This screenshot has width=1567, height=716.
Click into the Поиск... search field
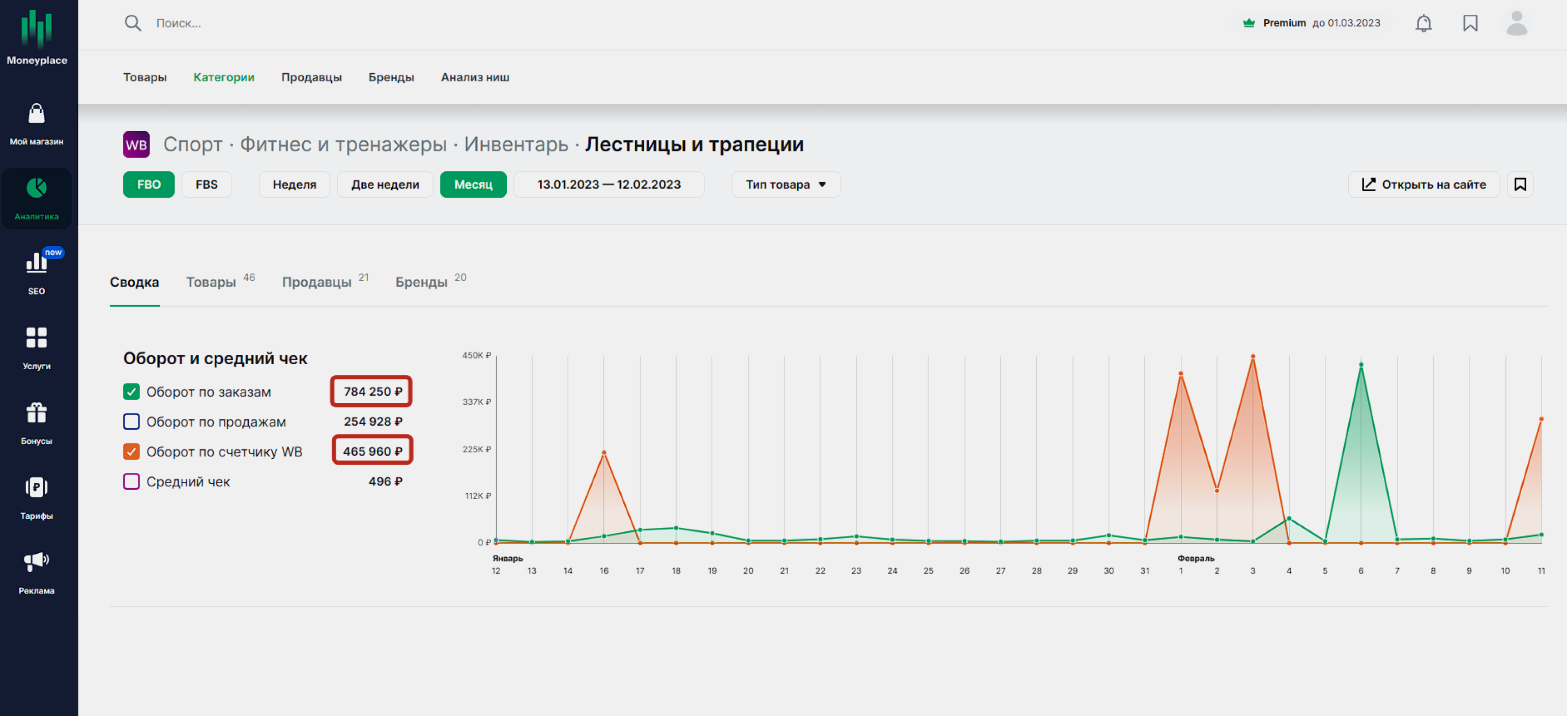[x=178, y=23]
